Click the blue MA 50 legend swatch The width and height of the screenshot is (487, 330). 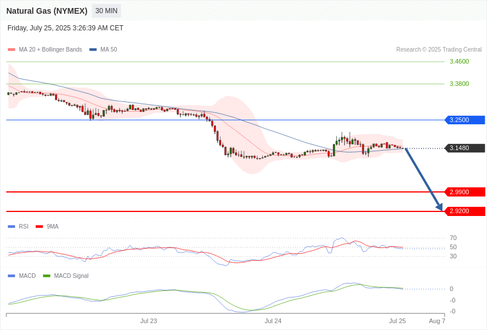point(93,49)
